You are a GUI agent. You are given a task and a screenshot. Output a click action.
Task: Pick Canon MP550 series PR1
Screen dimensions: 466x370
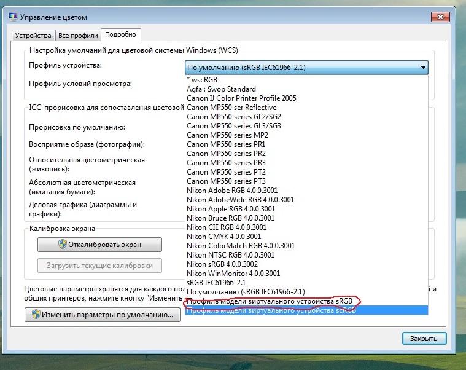click(306, 144)
